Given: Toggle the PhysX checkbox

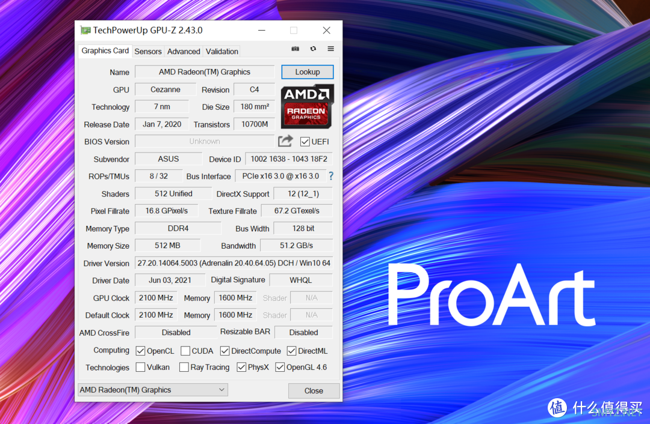Looking at the screenshot, I should tap(241, 367).
